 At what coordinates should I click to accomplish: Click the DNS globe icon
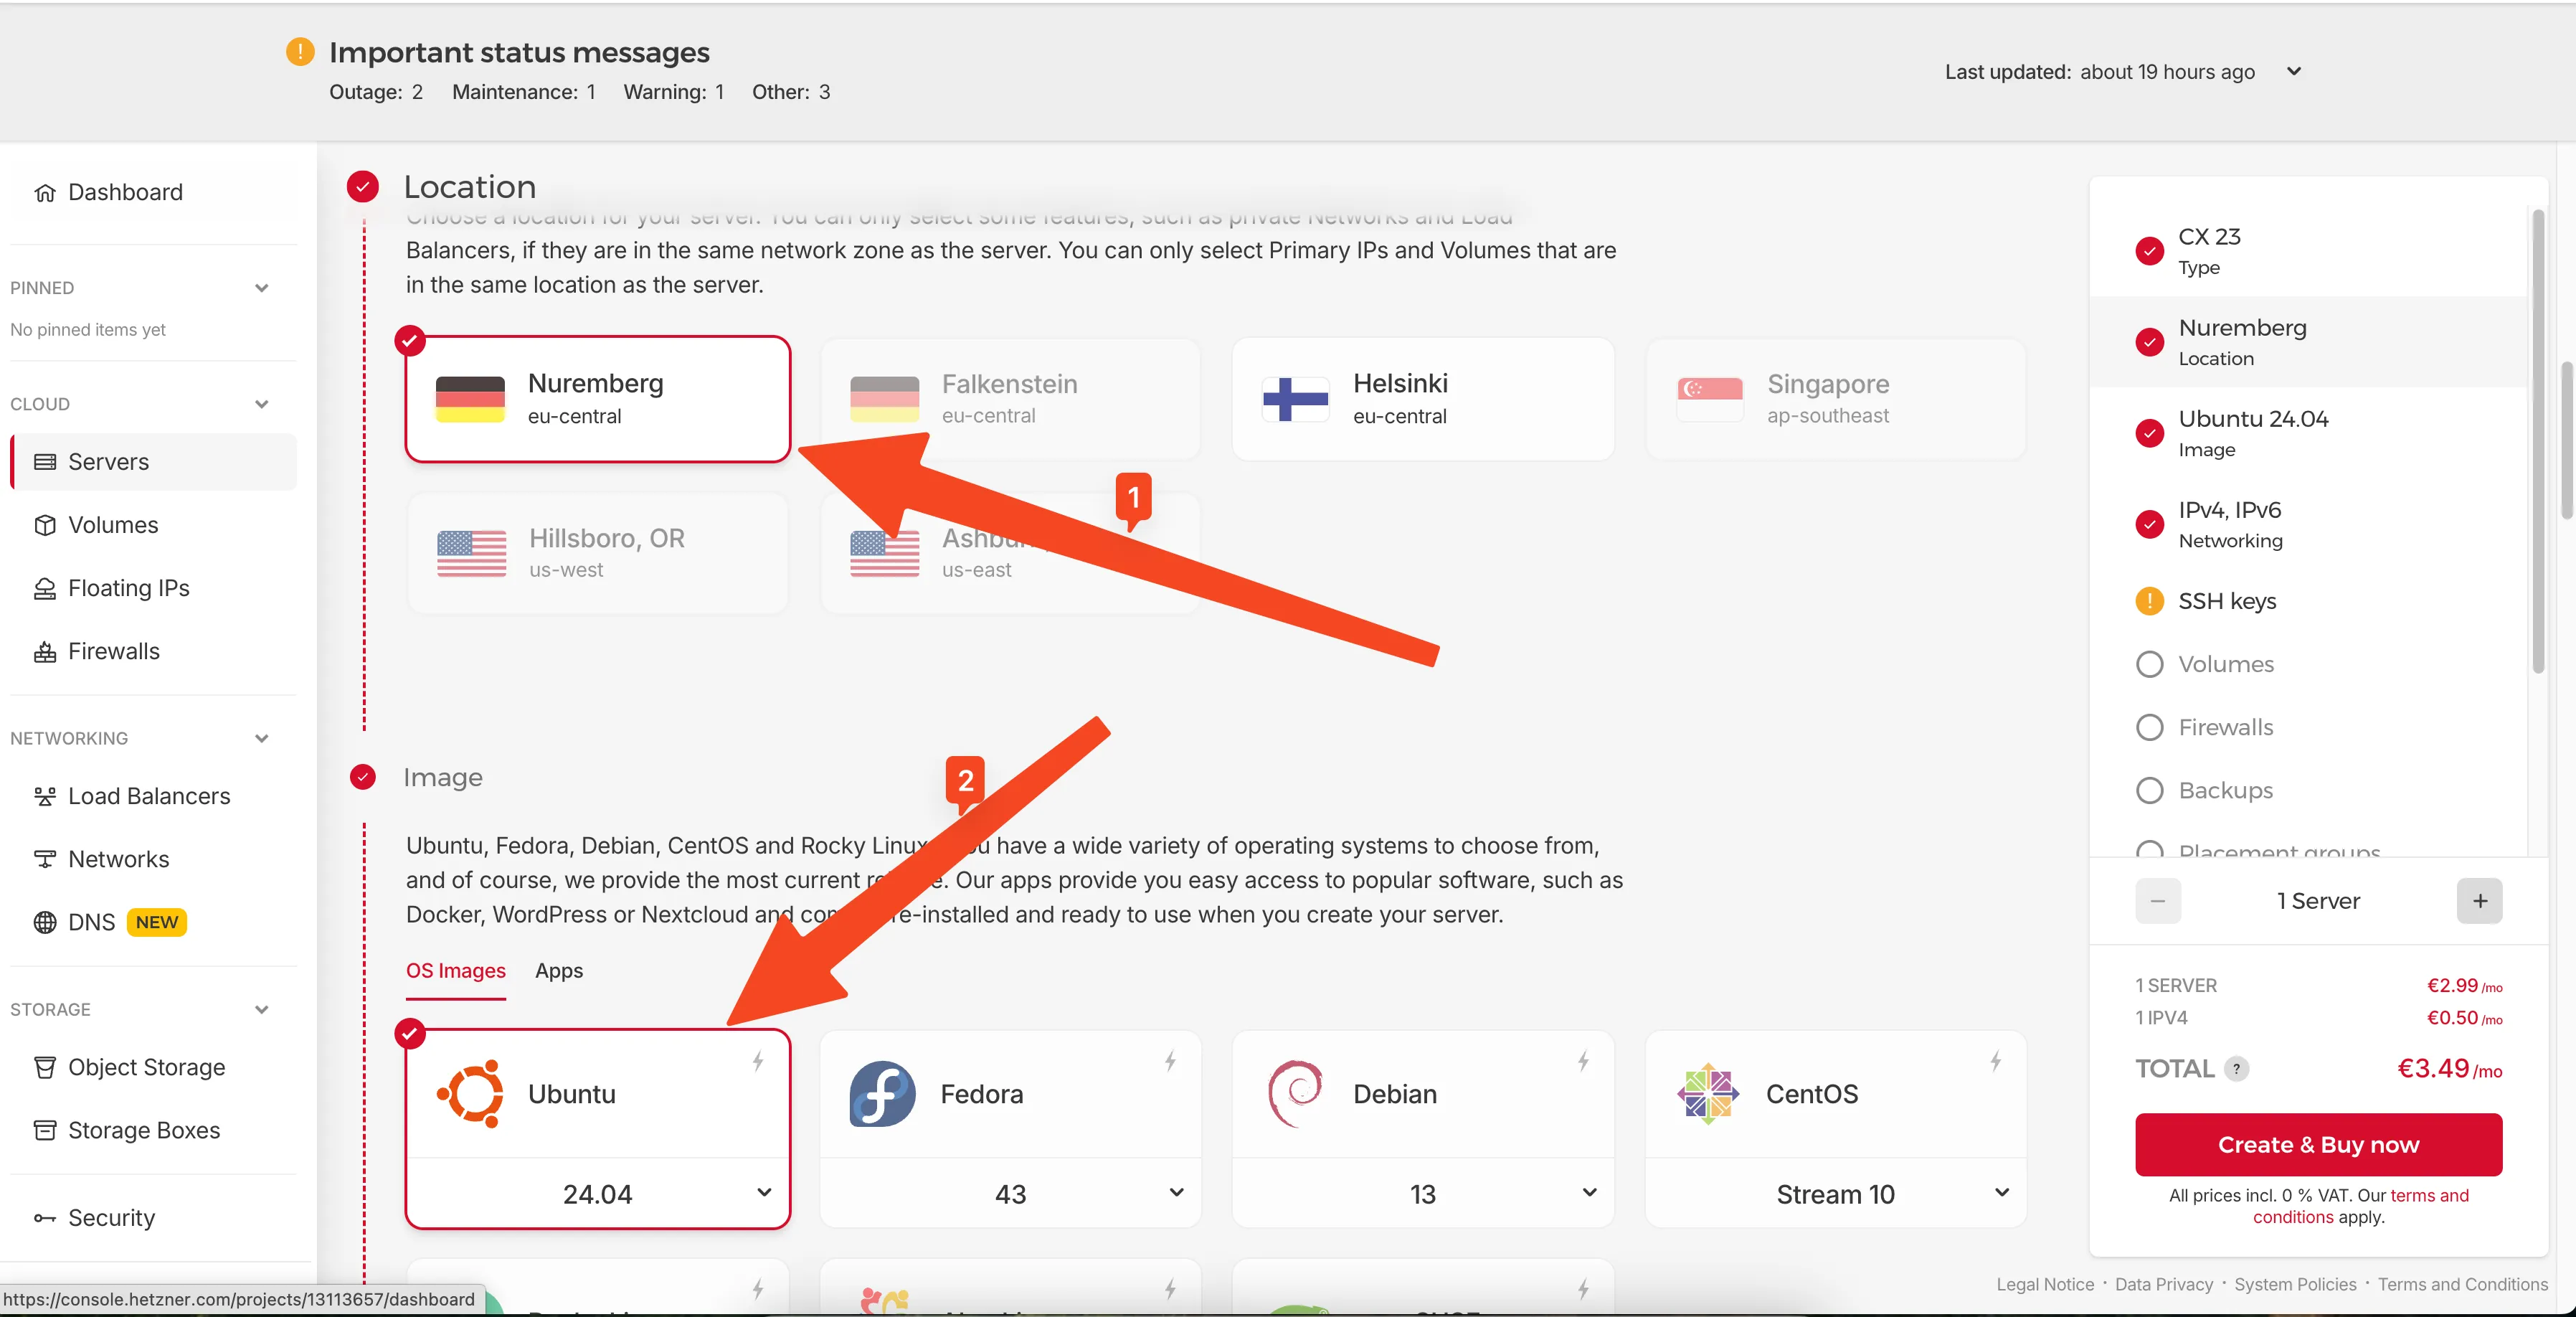45,922
